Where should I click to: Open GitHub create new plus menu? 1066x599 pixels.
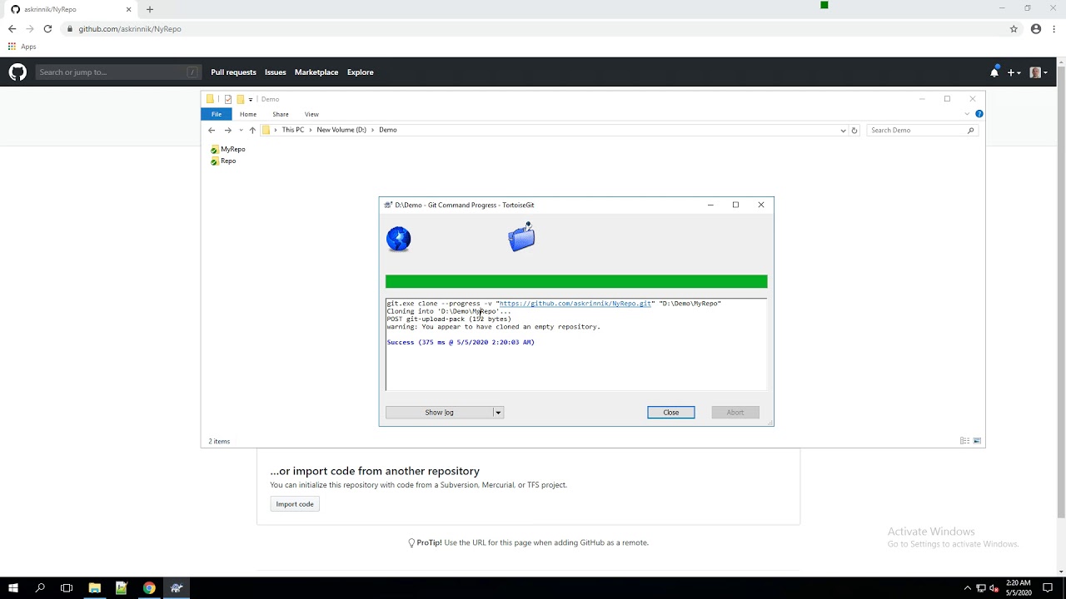click(1014, 72)
